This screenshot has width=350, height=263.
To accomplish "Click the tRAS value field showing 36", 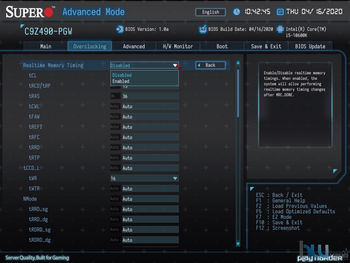I will (x=150, y=96).
